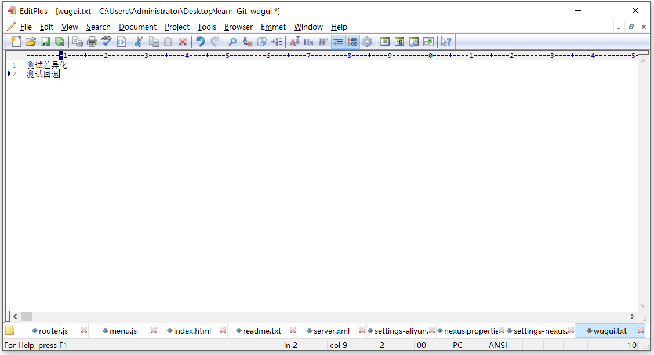654x355 pixels.
Task: Click the Set Font icon
Action: 295,42
